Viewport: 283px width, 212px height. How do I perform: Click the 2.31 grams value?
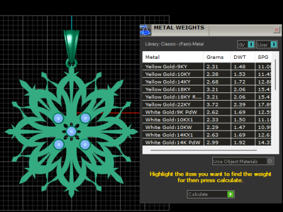point(212,67)
